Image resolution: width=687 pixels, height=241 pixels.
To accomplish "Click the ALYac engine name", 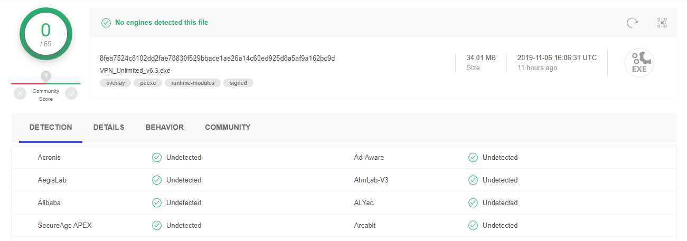I will click(x=364, y=203).
